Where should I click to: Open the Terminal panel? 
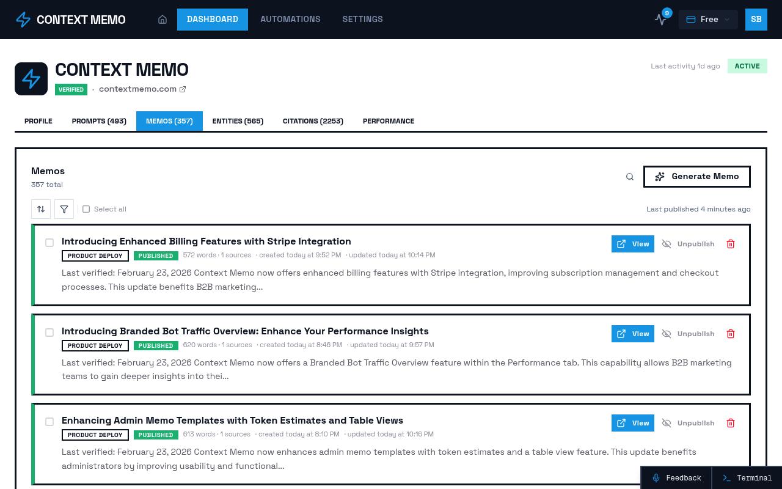click(x=747, y=477)
